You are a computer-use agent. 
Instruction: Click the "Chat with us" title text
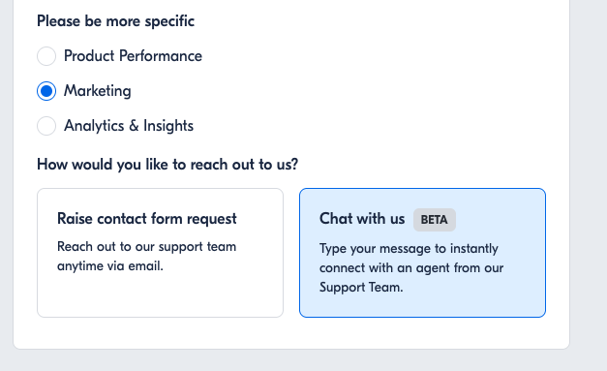(362, 219)
